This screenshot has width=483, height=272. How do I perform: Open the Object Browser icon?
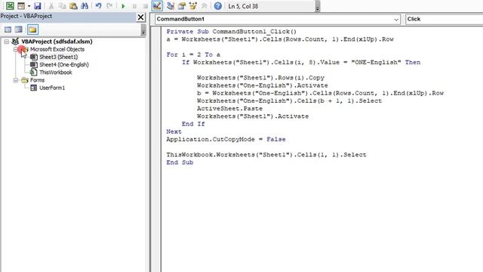pos(193,6)
